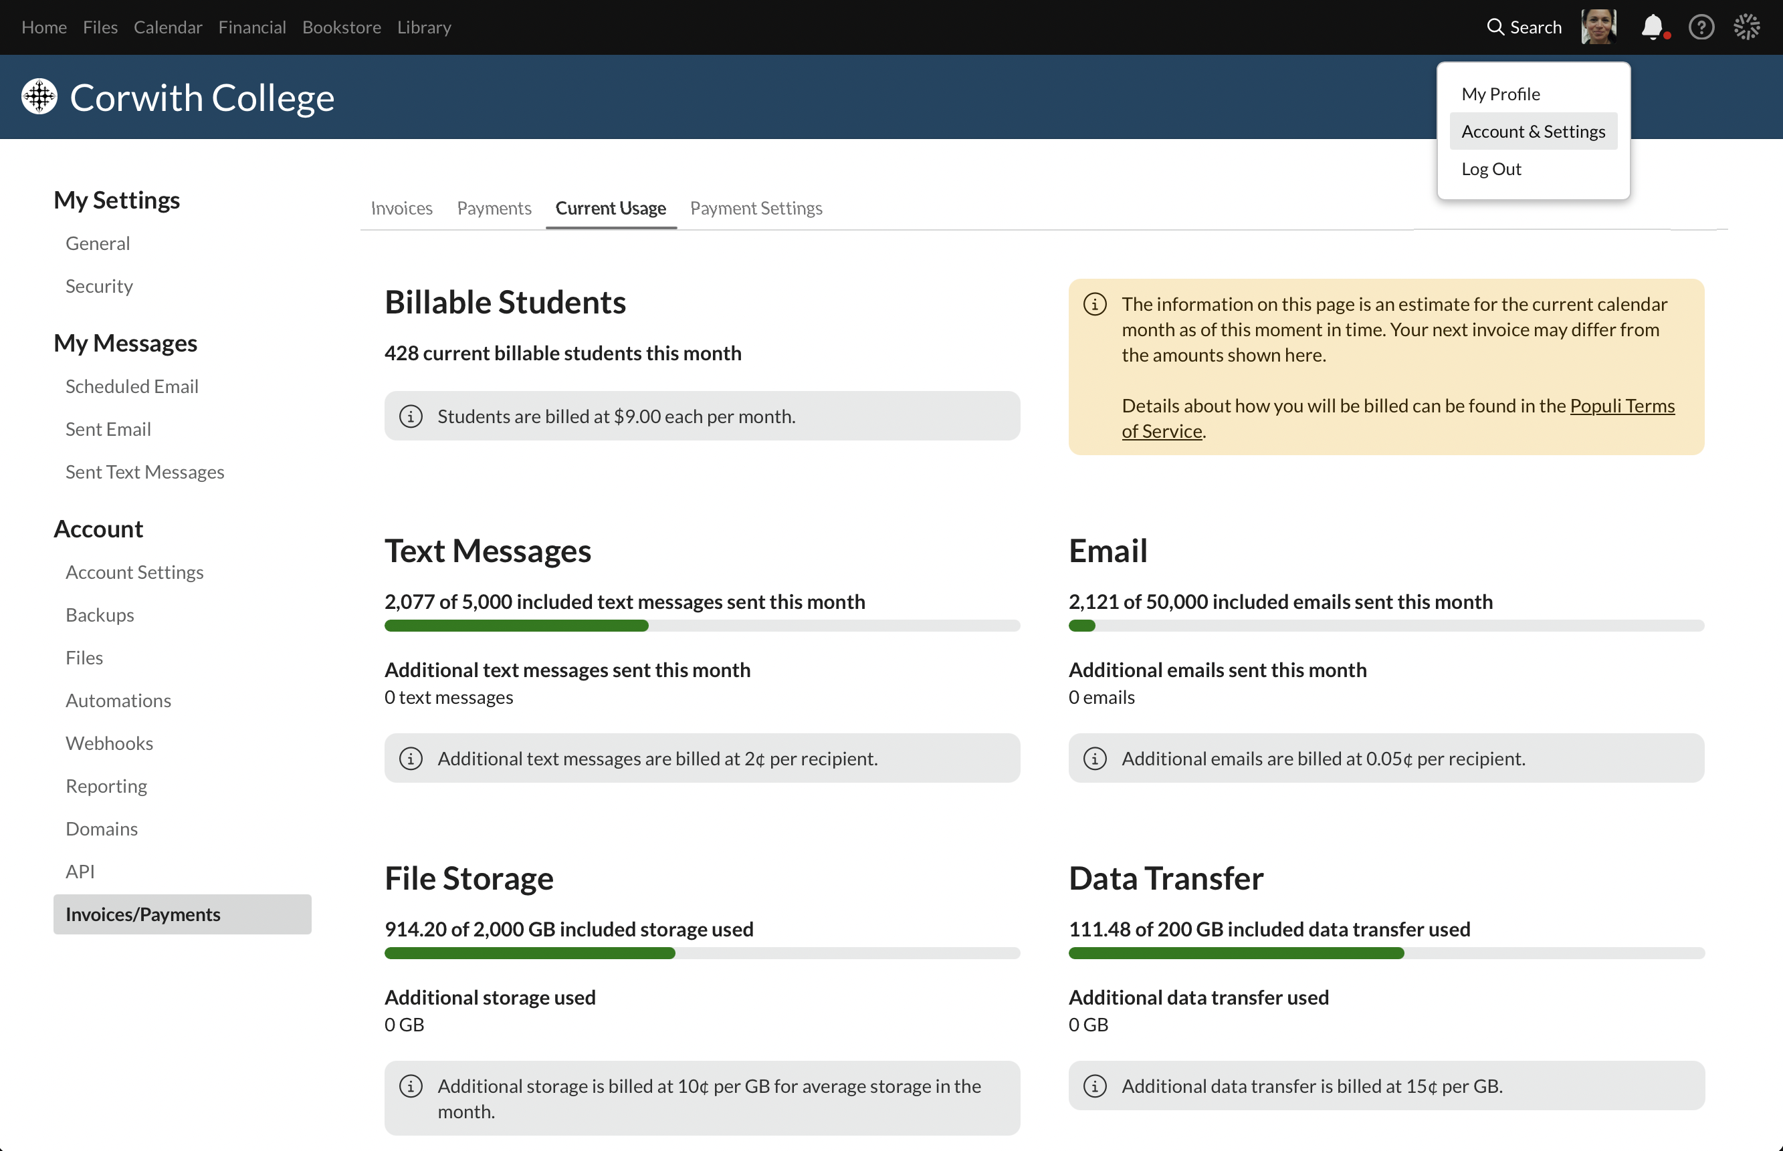1783x1151 pixels.
Task: Click the info icon in the yellow estimate notice
Action: 1095,304
